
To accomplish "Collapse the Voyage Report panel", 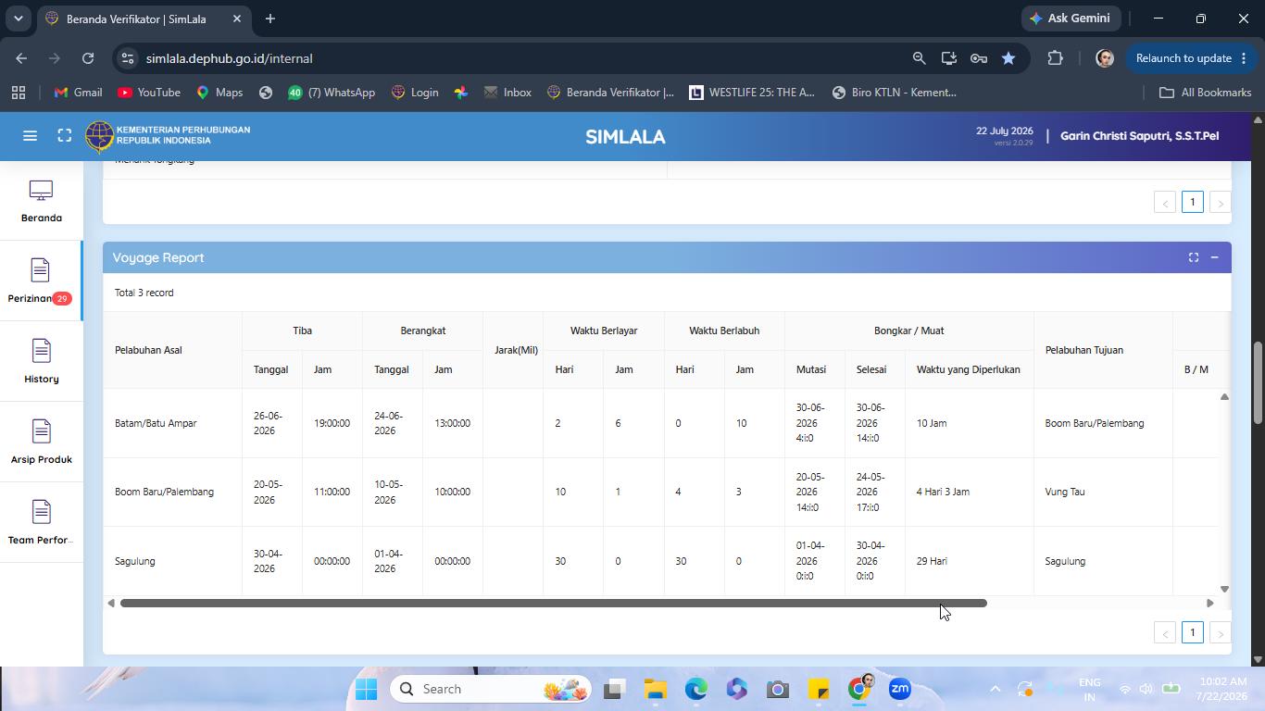I will [x=1214, y=257].
